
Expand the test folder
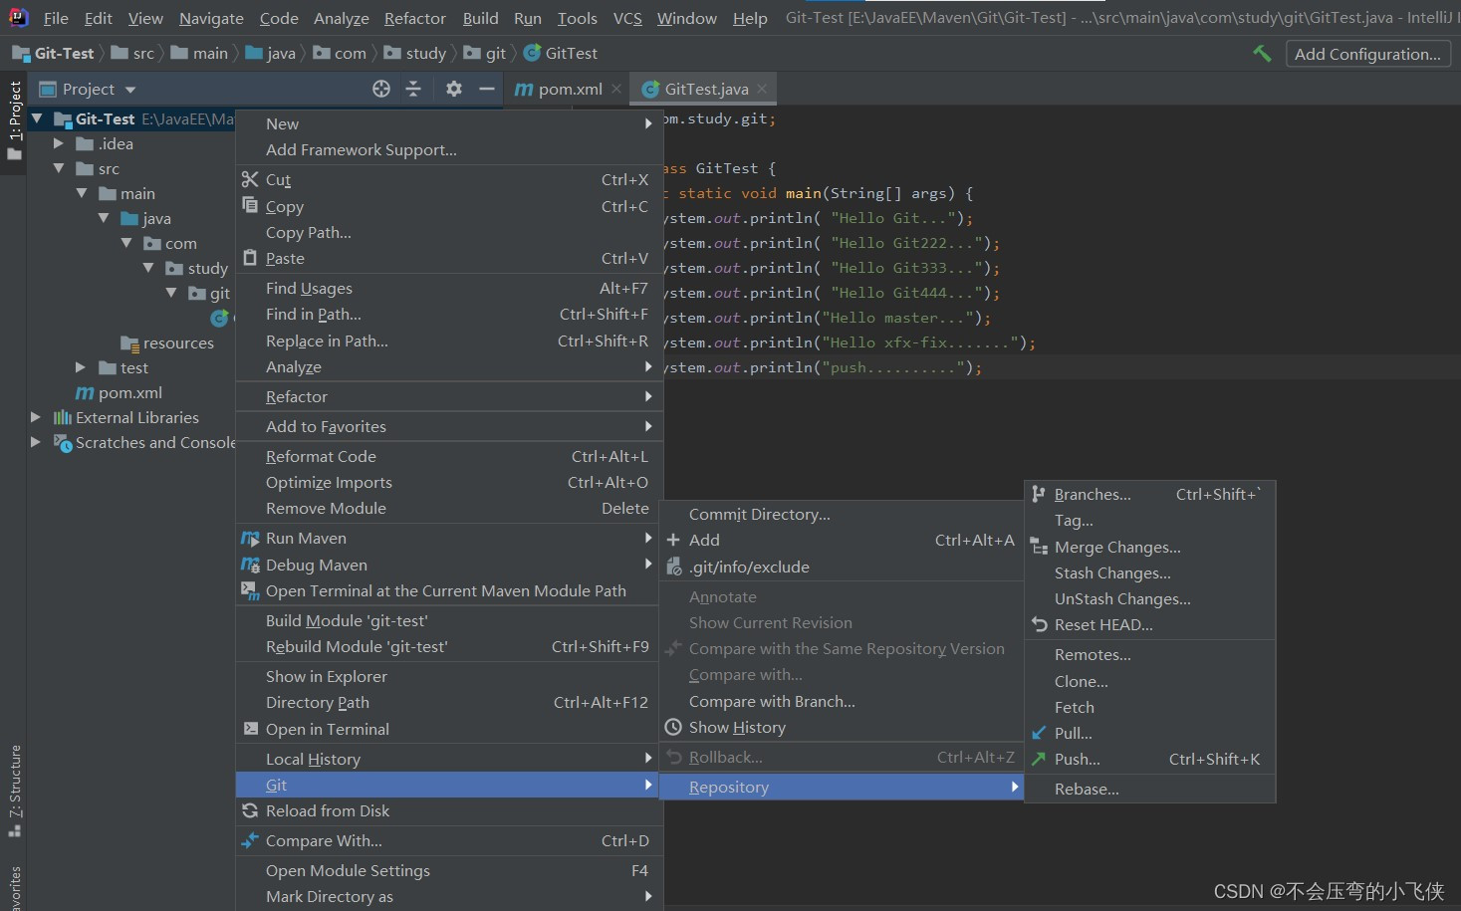point(82,367)
